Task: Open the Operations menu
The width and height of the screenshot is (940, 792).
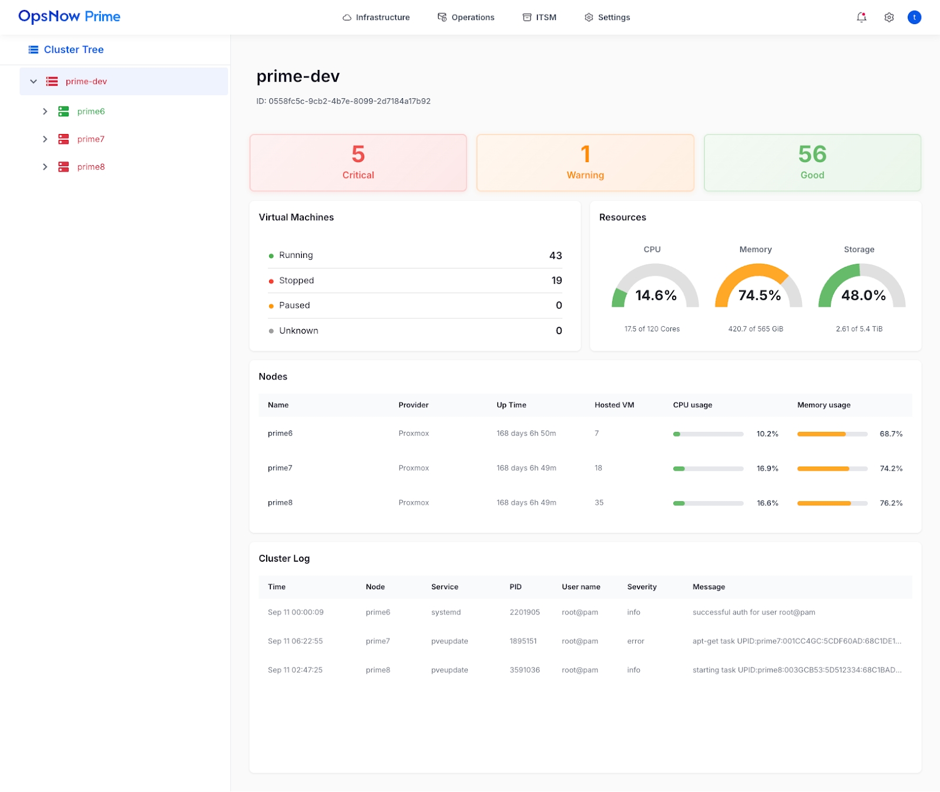Action: point(466,18)
